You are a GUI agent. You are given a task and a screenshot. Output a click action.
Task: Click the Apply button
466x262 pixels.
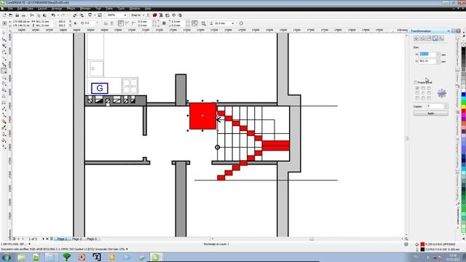(431, 114)
